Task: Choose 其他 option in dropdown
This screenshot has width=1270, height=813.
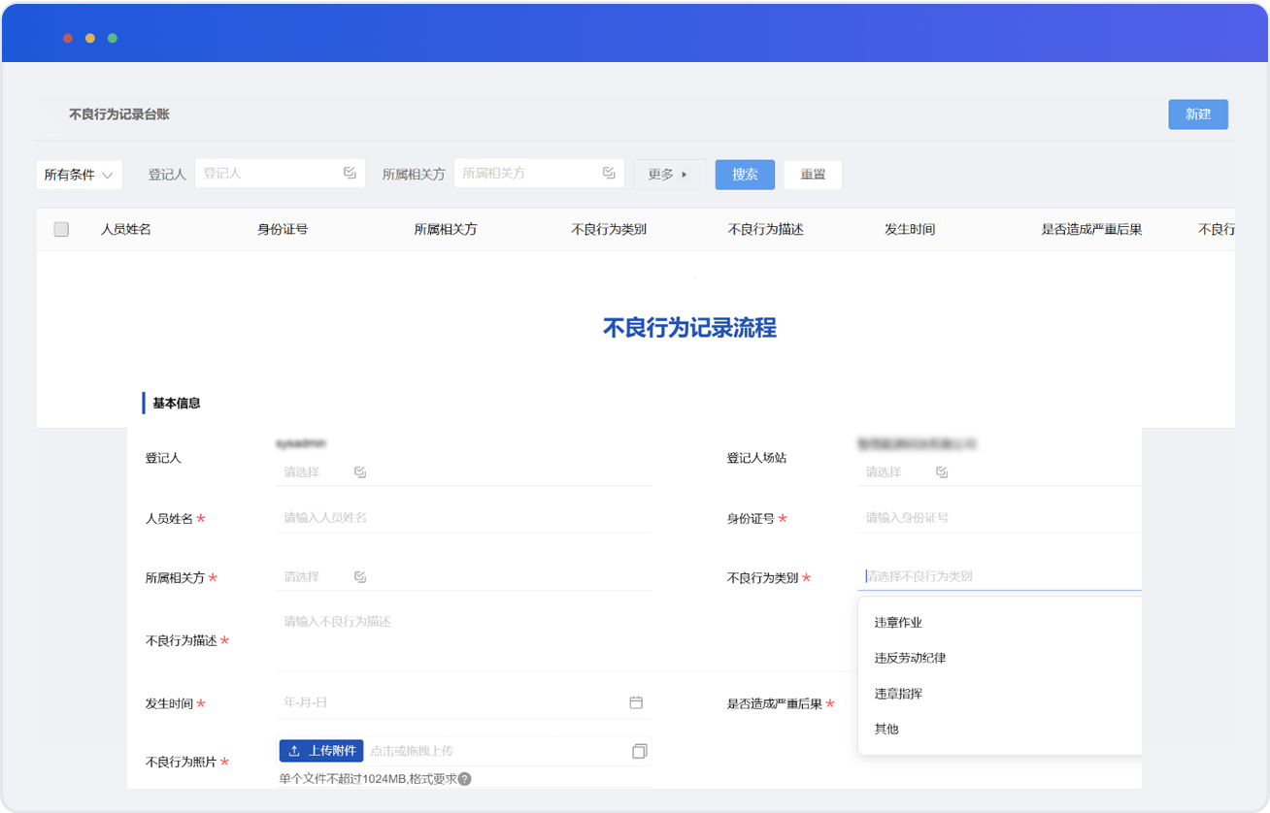Action: tap(886, 729)
